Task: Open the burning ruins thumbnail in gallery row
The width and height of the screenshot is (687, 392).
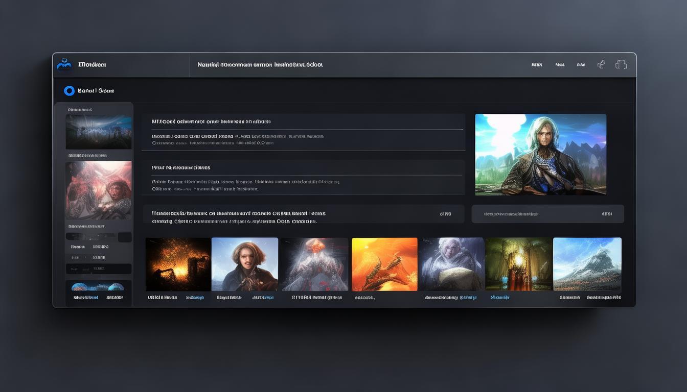Action: pyautogui.click(x=178, y=264)
